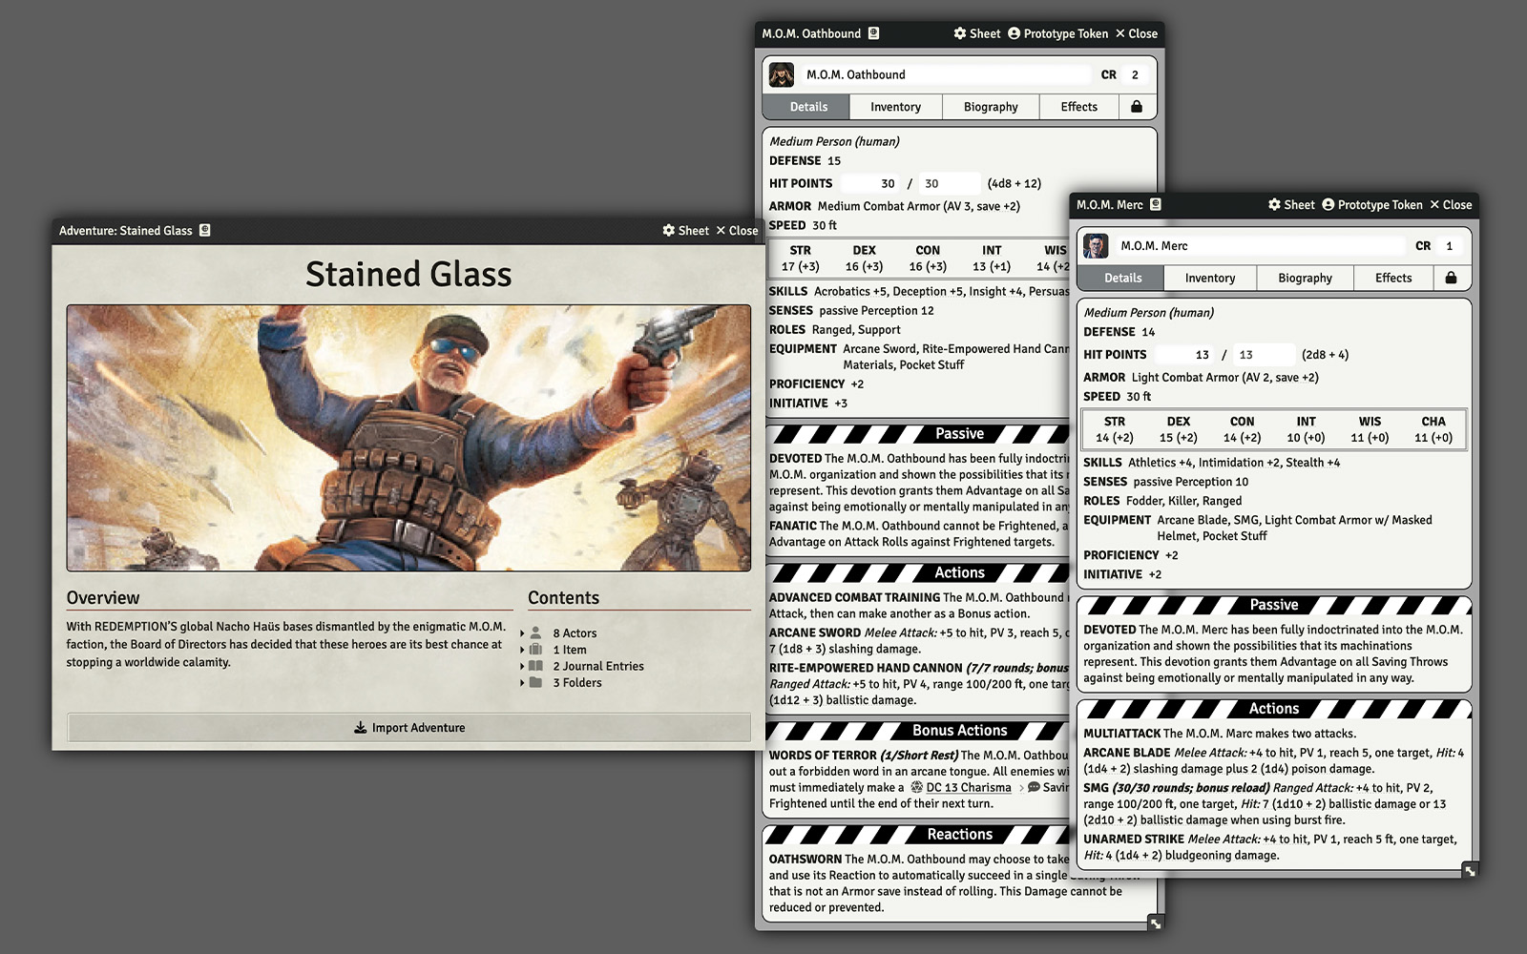Close the M.O.M. Merc sheet
Image resolution: width=1527 pixels, height=954 pixels.
tap(1451, 205)
